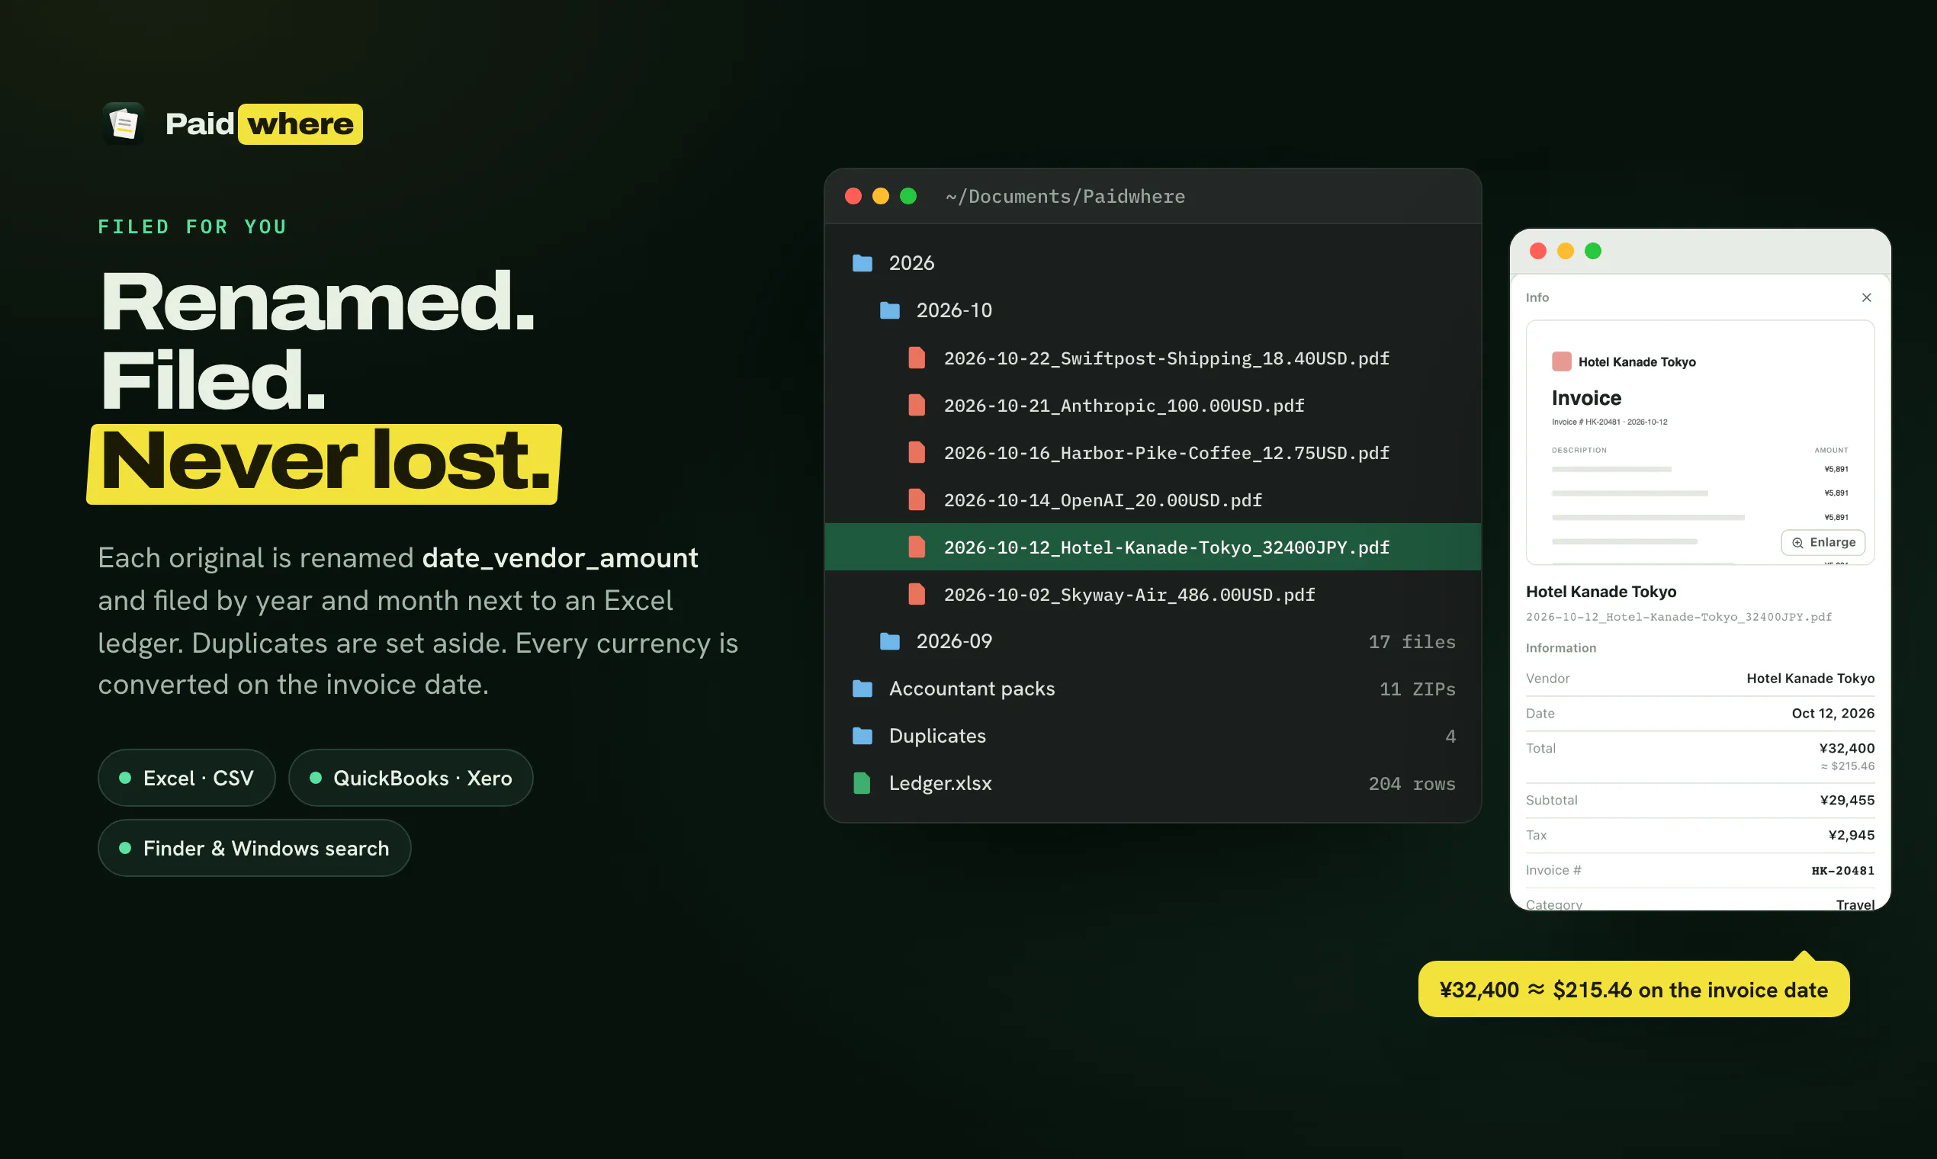Click the PDF icon beside Skyway-Air file
Viewport: 1937px width, 1159px height.
(x=917, y=594)
